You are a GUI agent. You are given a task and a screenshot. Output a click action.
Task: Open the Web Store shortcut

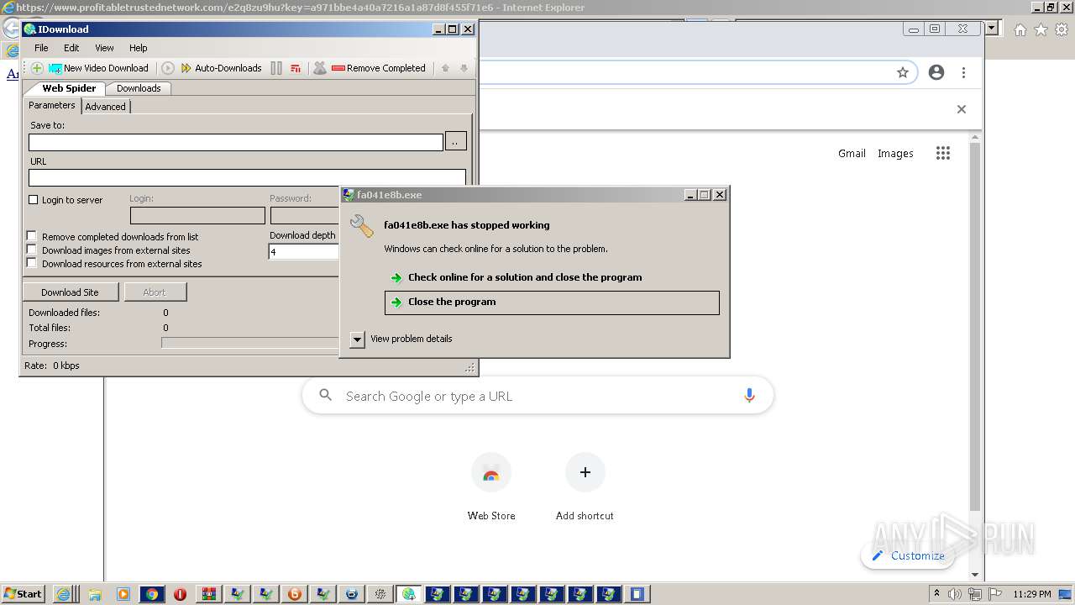pos(491,487)
